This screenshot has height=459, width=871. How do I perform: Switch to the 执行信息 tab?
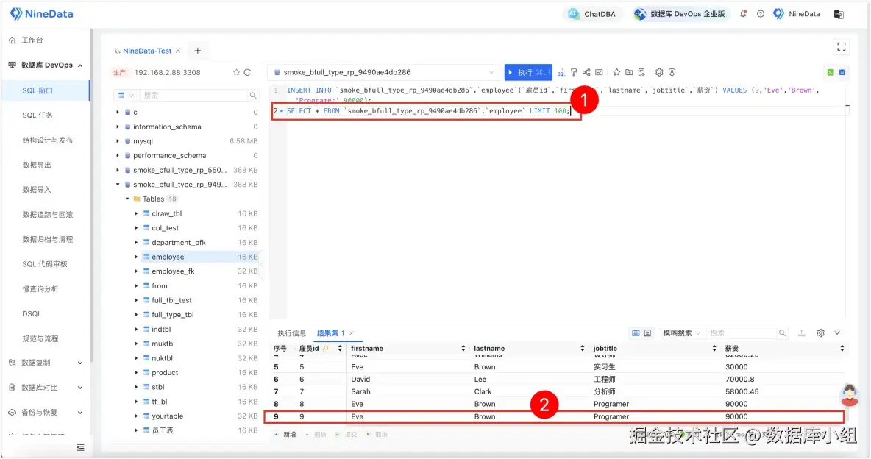click(x=292, y=332)
